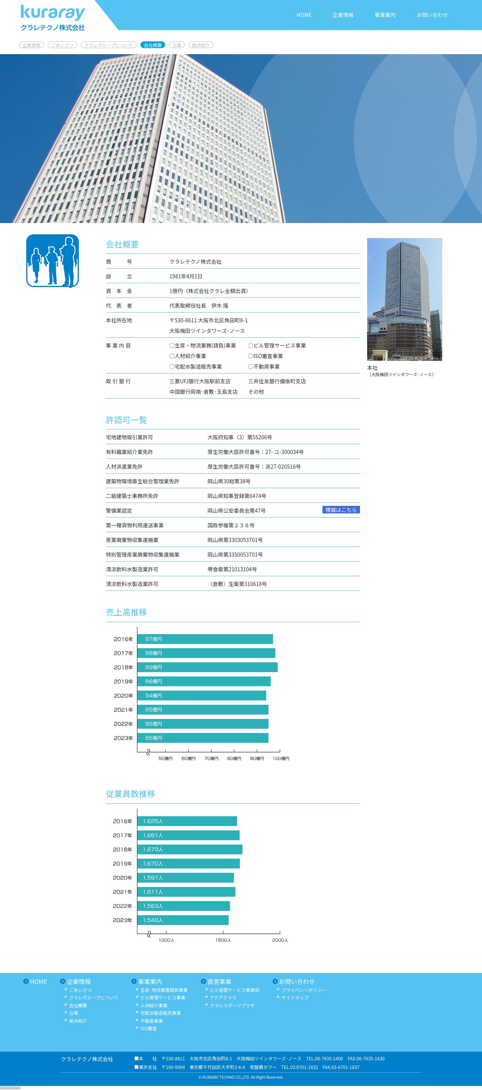Open footer link 沿革
Image resolution: width=482 pixels, height=1090 pixels.
[x=74, y=1013]
